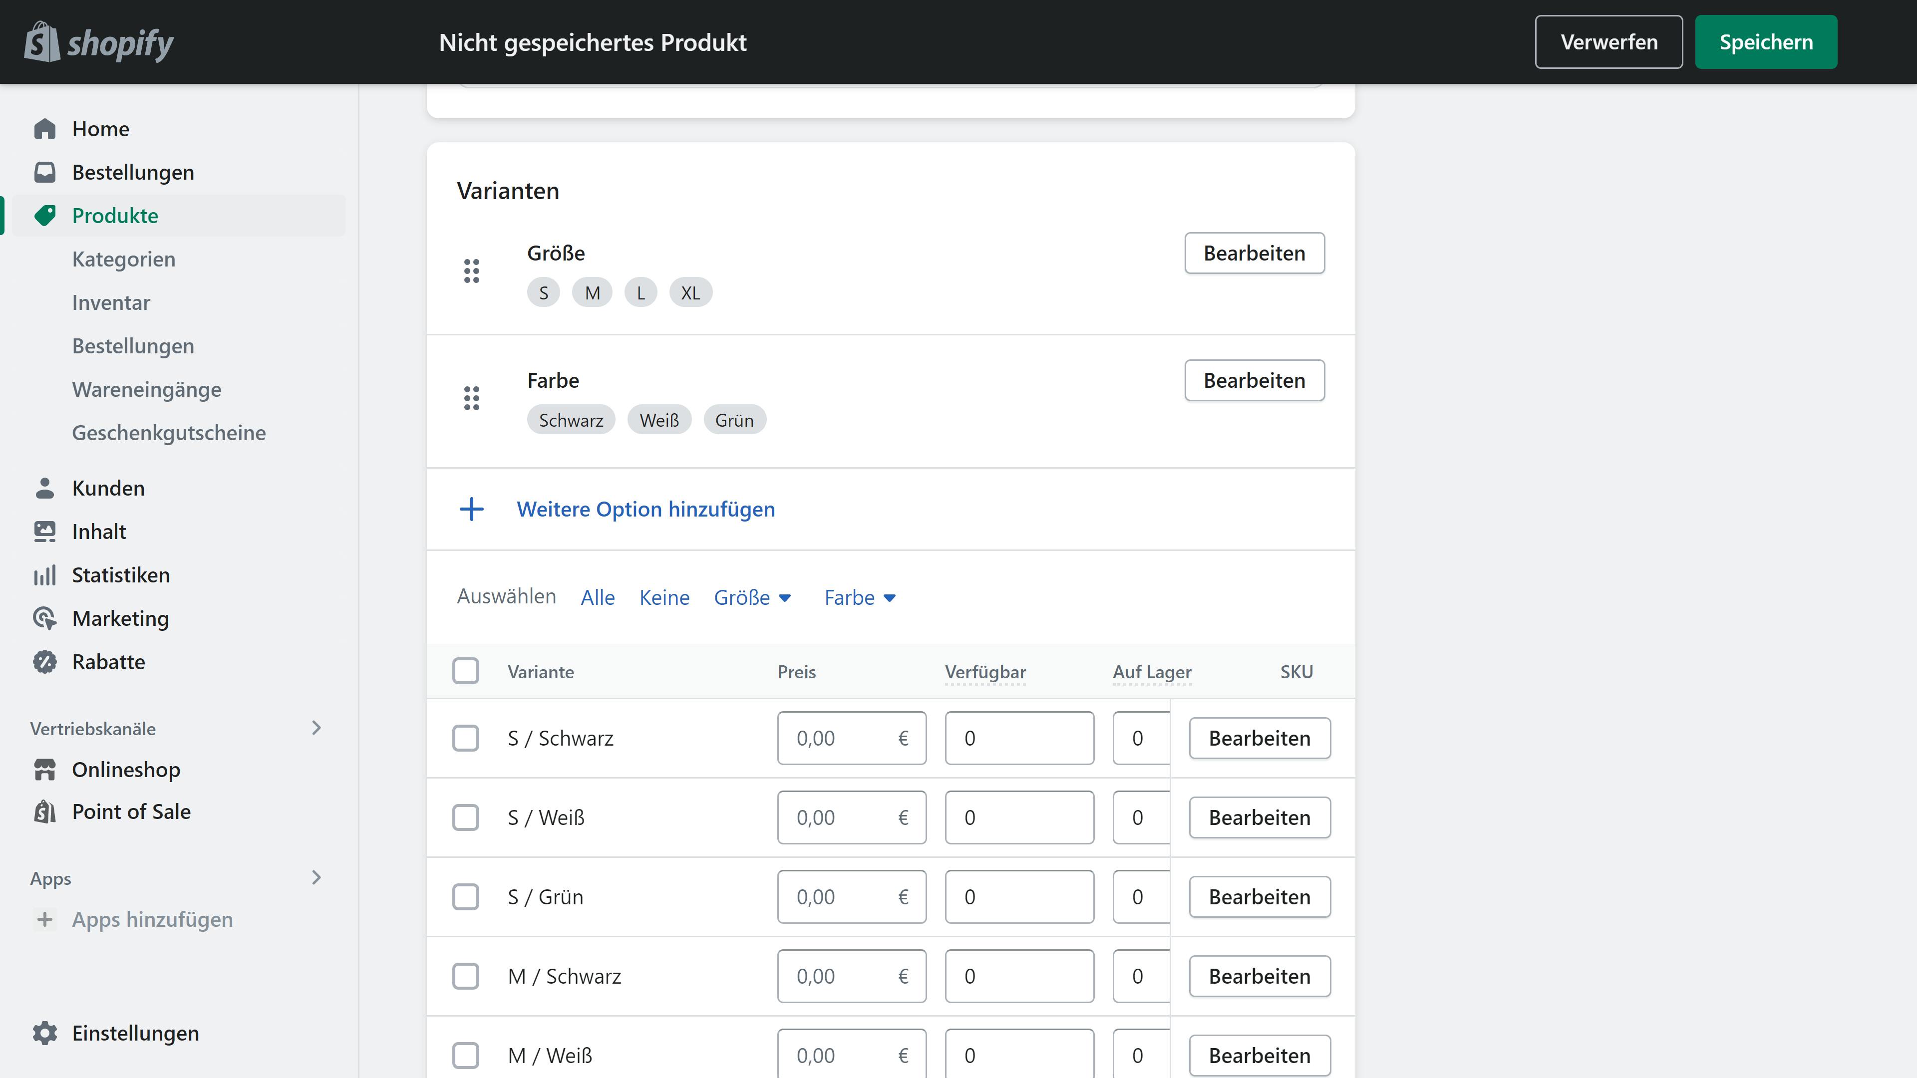Screen dimensions: 1917x1078
Task: Toggle select-all checkbox in Variante header
Action: 466,671
